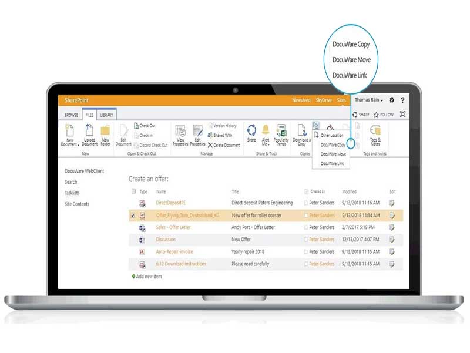Open help with the question mark icon
The image size is (470, 353).
402,100
